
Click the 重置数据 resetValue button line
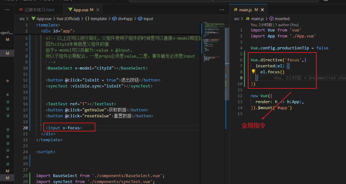click(99, 116)
